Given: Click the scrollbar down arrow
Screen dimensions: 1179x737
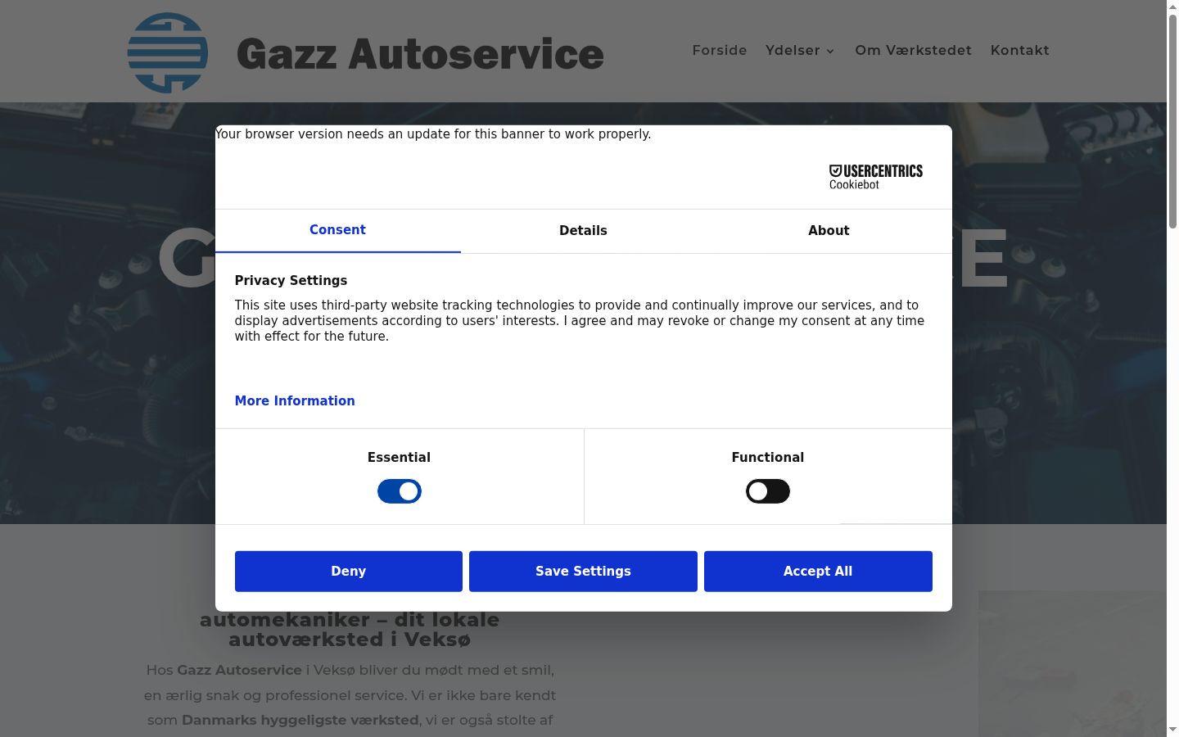Looking at the screenshot, I should point(1172,730).
